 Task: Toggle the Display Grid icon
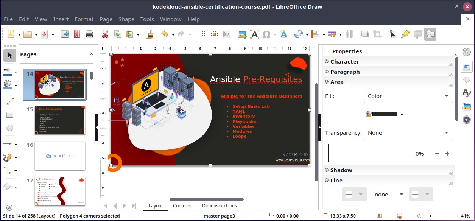(202, 34)
